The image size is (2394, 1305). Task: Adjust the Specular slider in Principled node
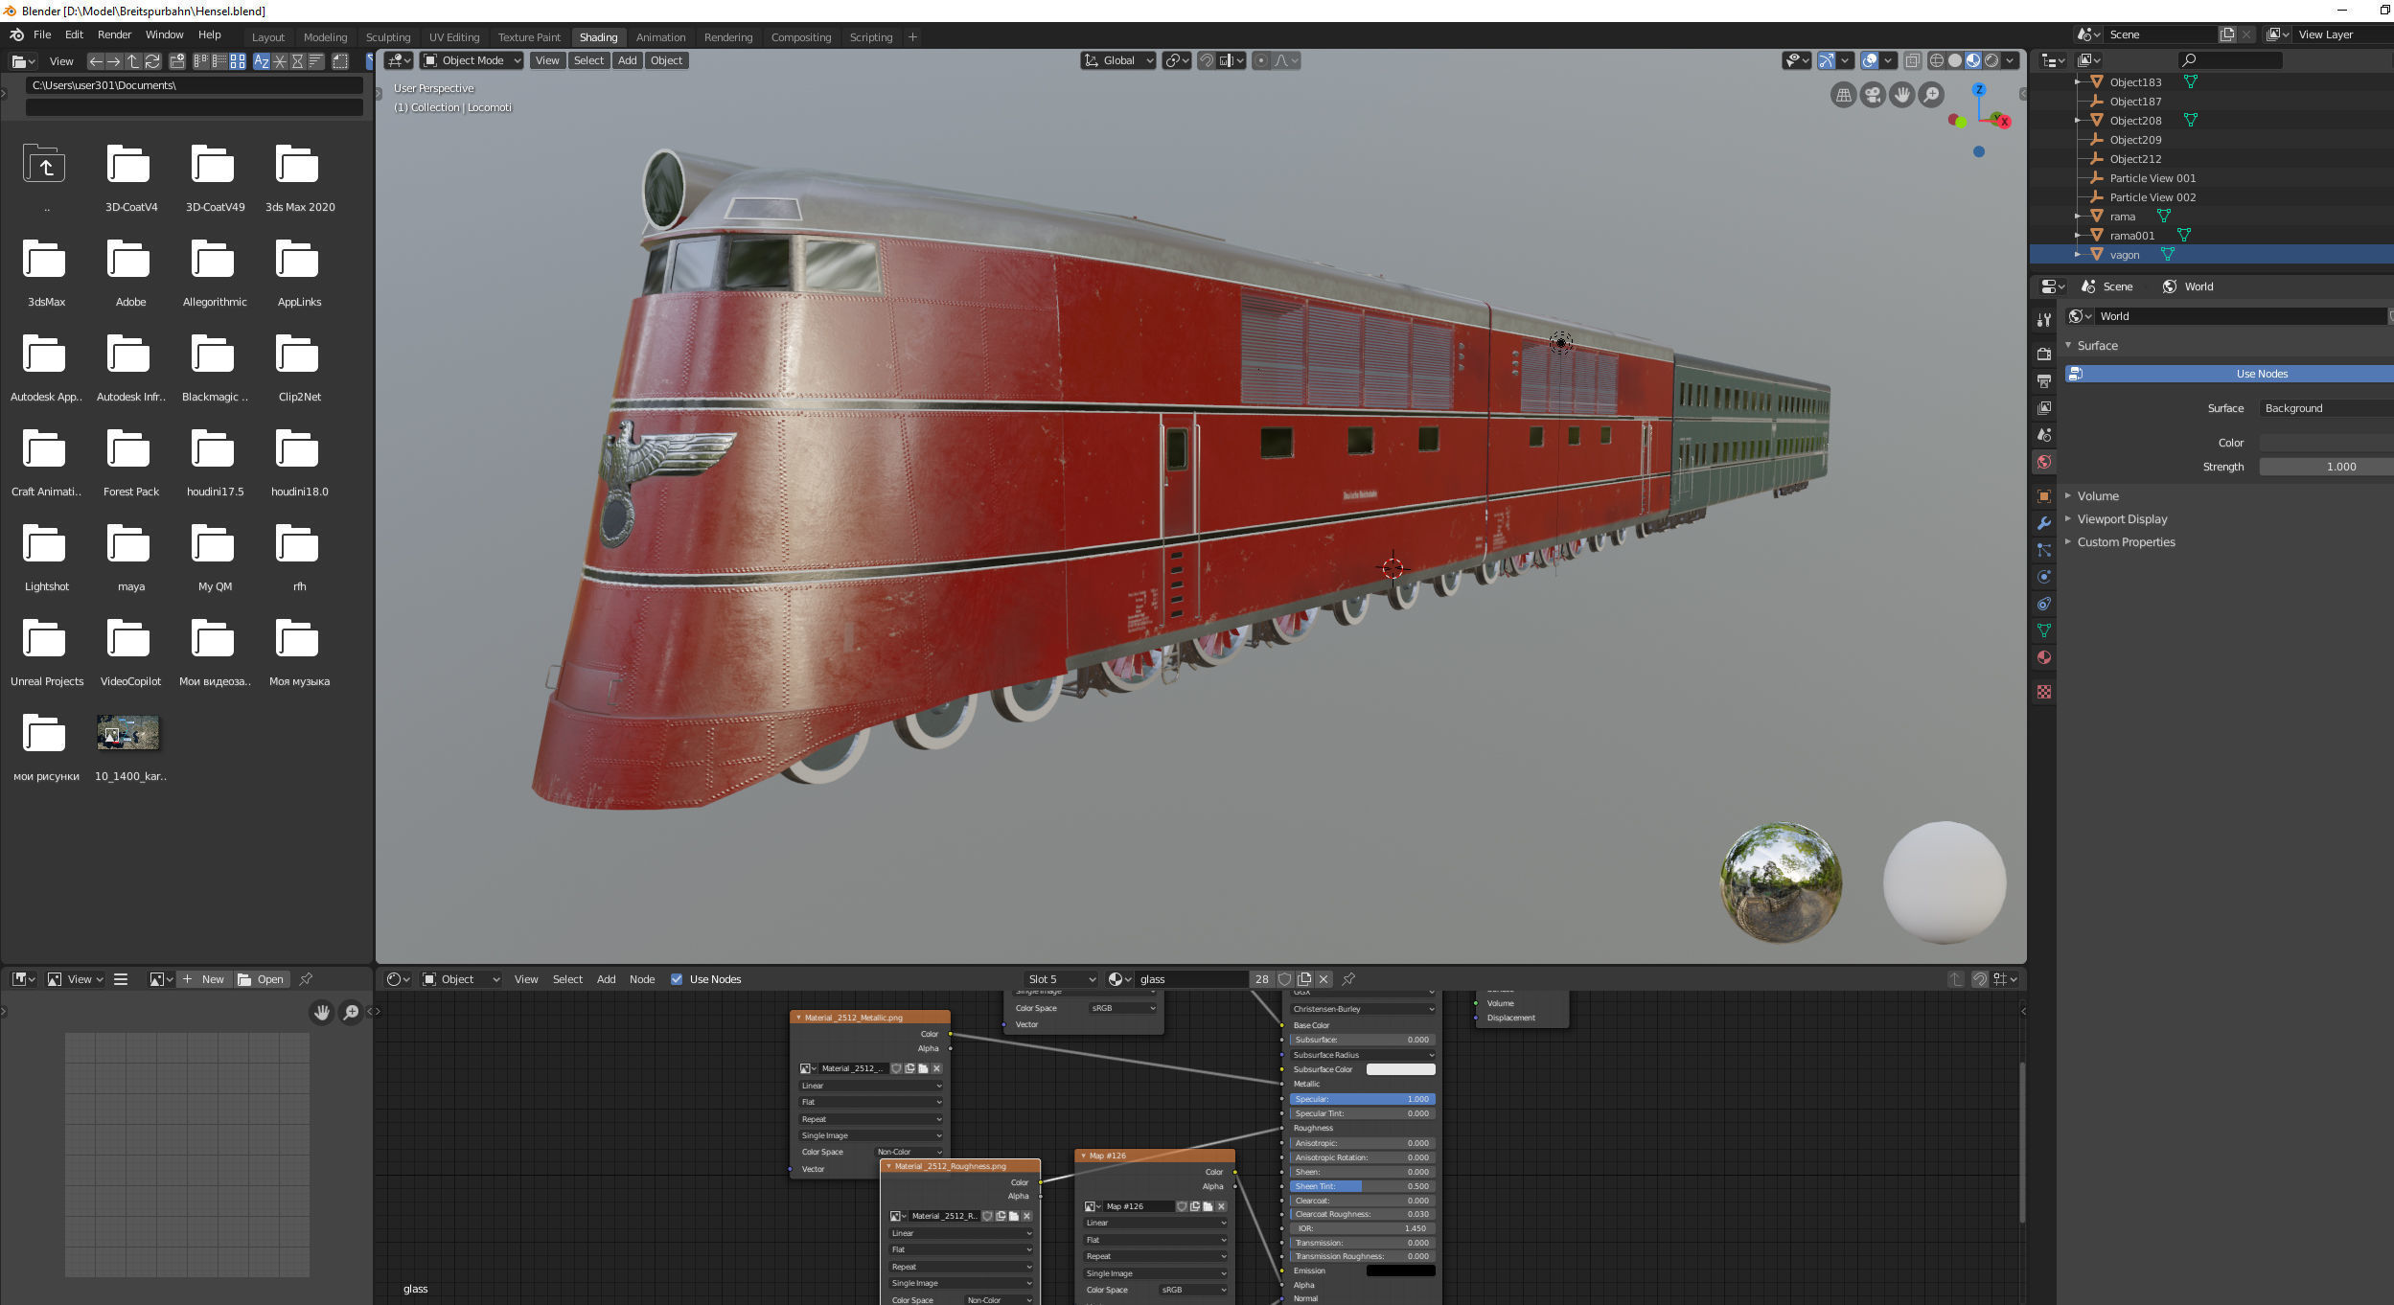point(1362,1099)
